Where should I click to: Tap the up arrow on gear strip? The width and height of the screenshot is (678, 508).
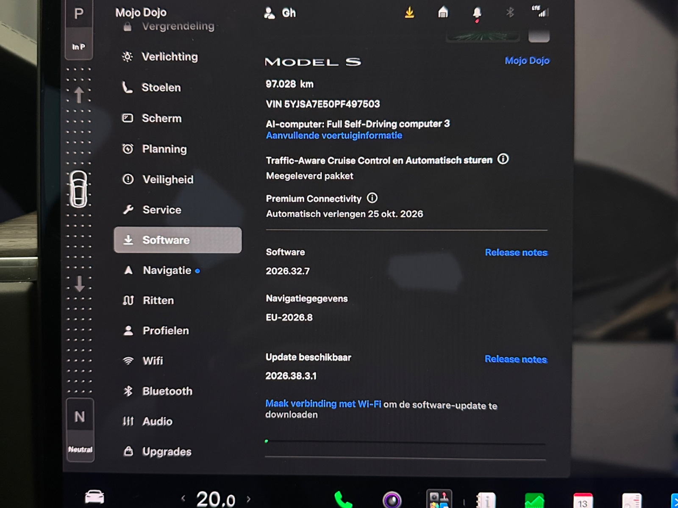[x=79, y=95]
